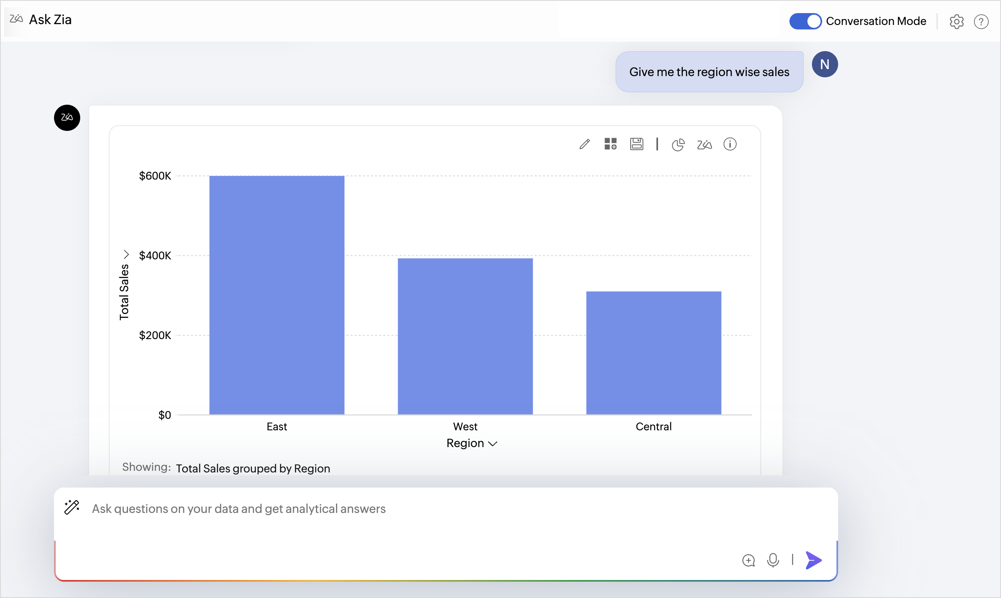This screenshot has height=598, width=1001.
Task: Click the region wise sales message bubble
Action: coord(709,72)
